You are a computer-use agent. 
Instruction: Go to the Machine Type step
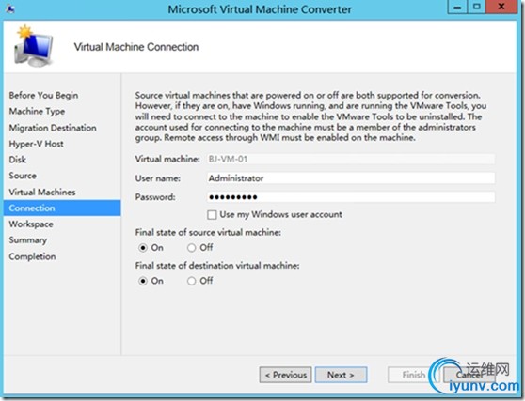37,111
